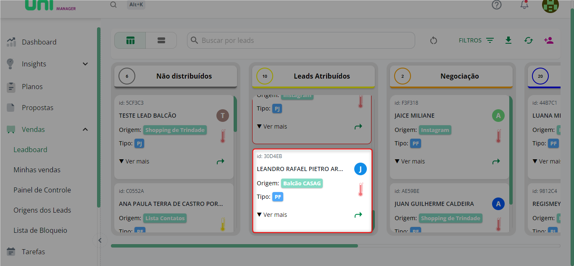The image size is (574, 266).
Task: Switch to kanban board view
Action: (x=130, y=40)
